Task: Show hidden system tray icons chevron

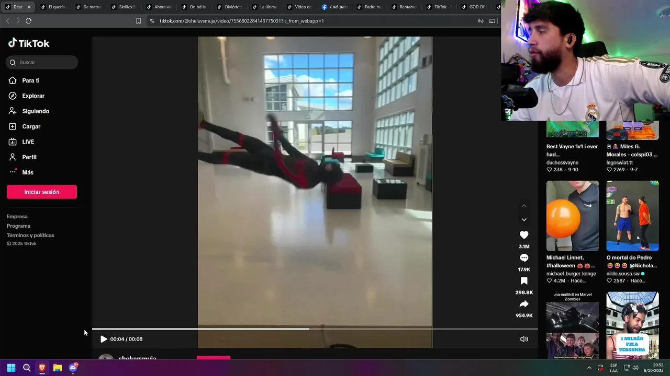Action: 589,368
